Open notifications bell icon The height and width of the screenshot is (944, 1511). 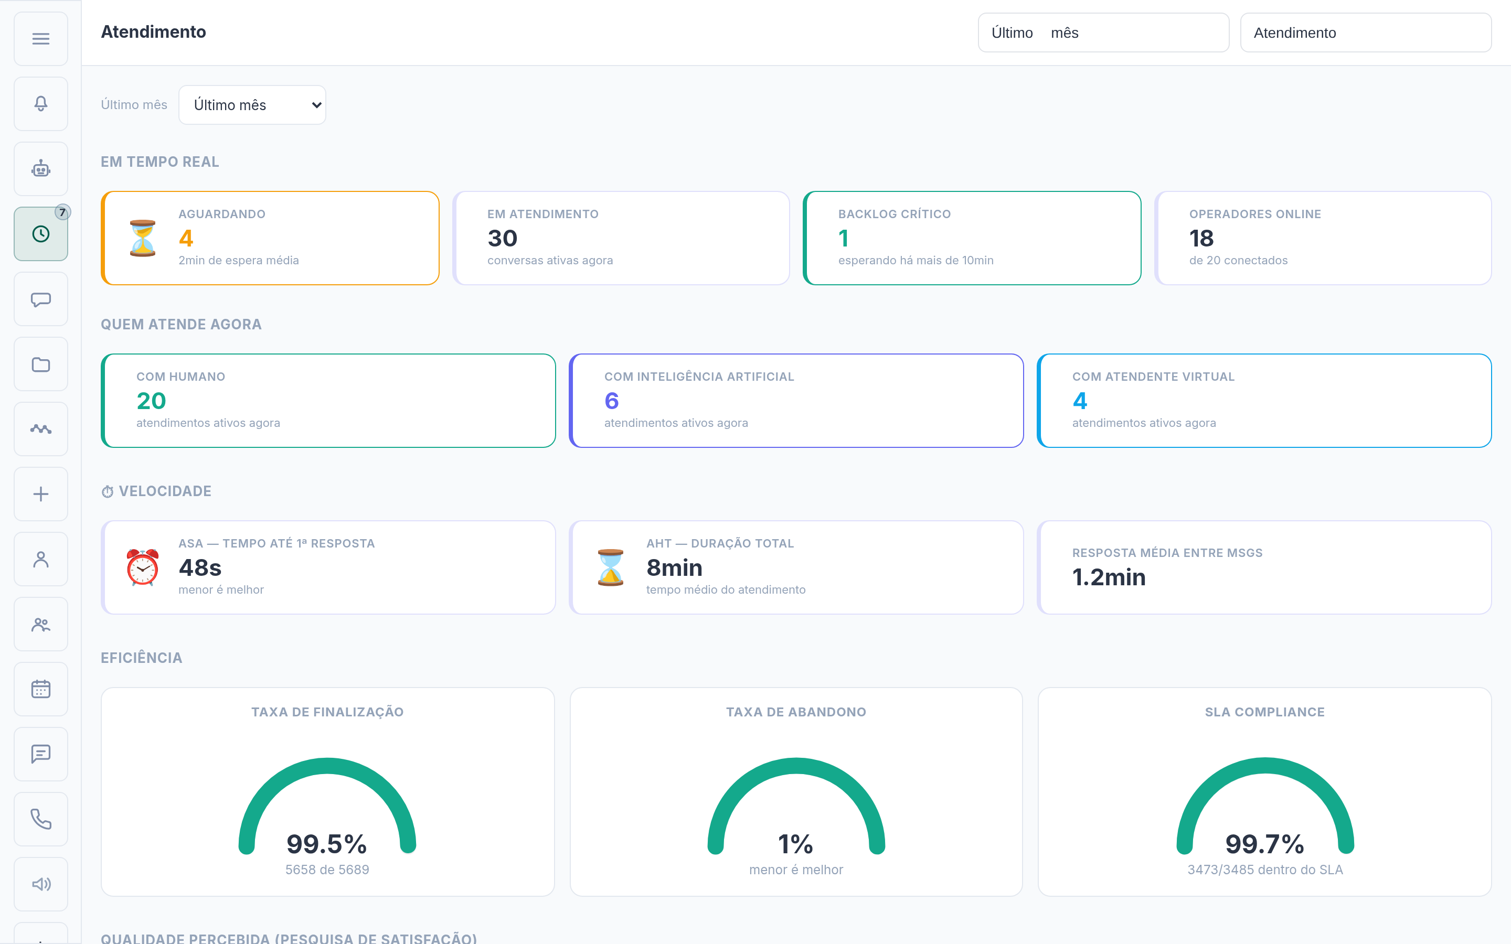(x=40, y=104)
